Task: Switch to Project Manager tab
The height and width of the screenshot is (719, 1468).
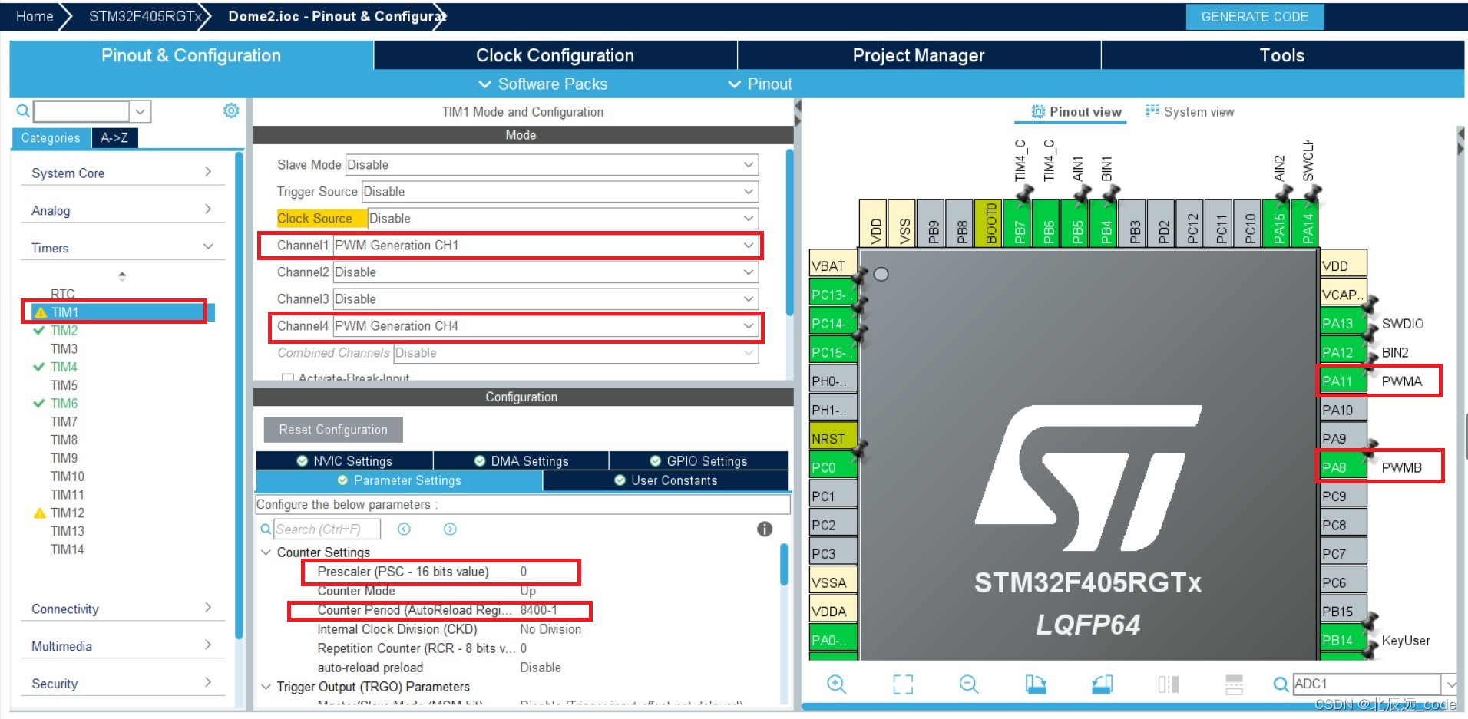Action: pyautogui.click(x=918, y=55)
